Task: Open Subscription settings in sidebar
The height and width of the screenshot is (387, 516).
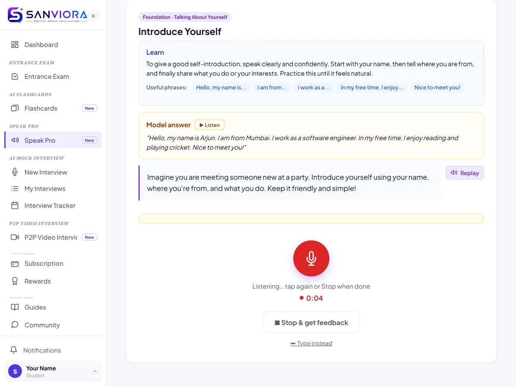Action: [x=53, y=264]
